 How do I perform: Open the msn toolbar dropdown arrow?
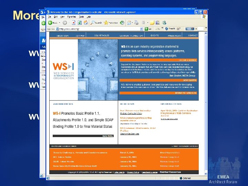[196, 29]
